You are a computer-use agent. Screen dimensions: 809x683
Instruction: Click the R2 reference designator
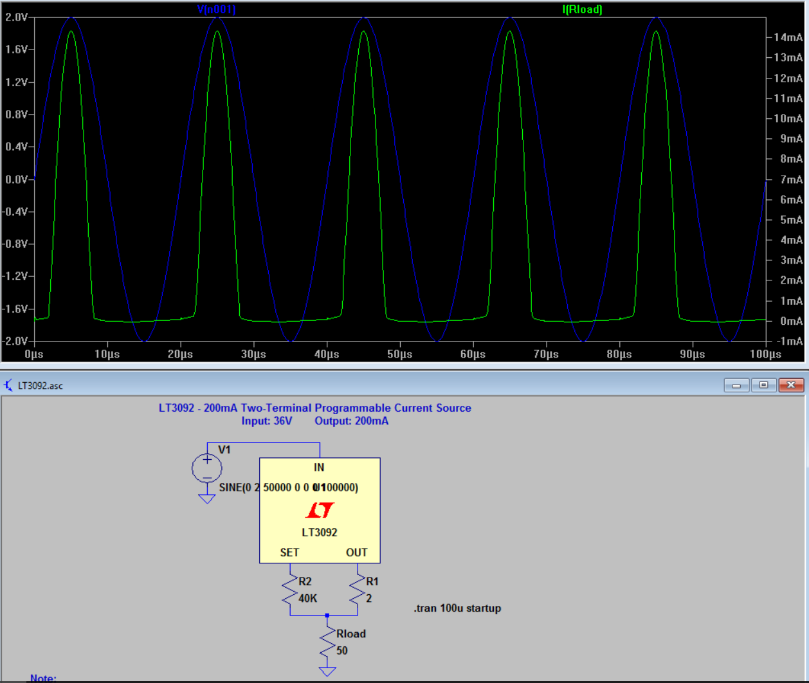point(305,581)
